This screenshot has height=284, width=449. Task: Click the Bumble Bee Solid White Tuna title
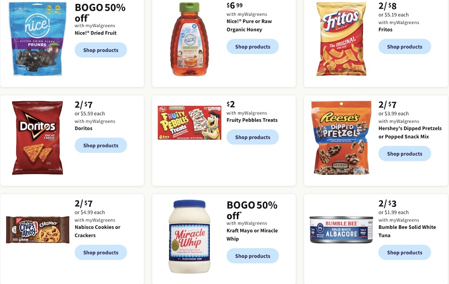(x=407, y=231)
